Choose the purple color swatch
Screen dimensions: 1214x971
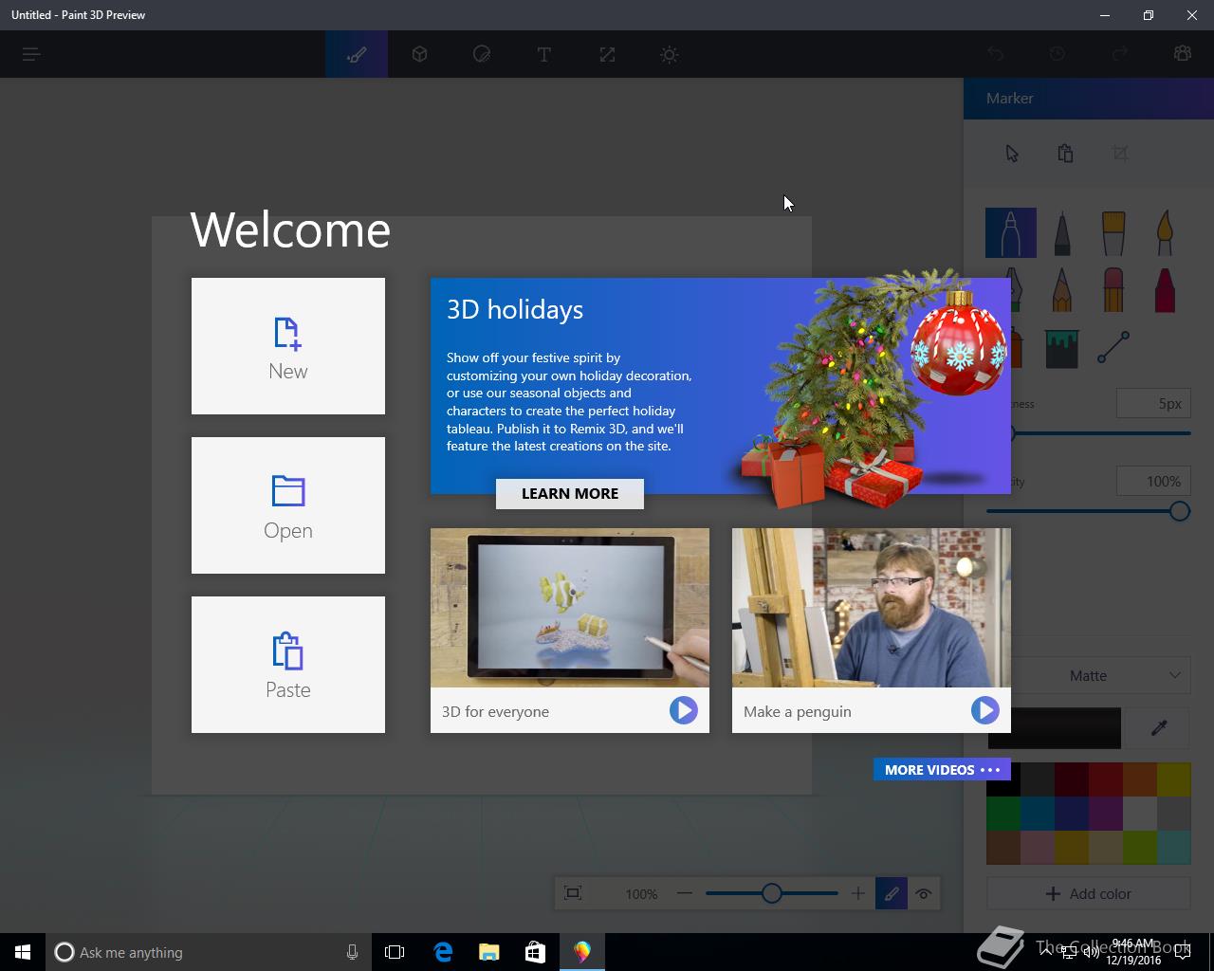click(1105, 814)
